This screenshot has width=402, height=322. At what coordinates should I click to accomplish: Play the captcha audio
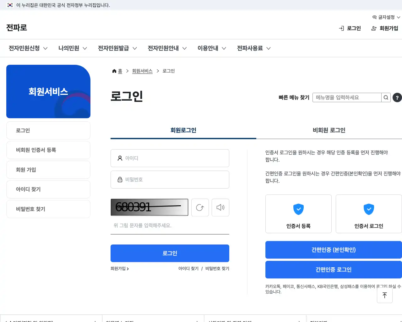220,208
